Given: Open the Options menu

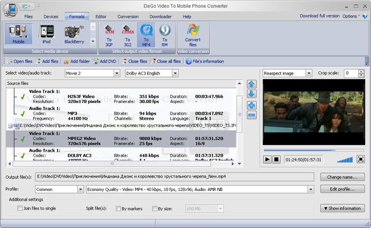Looking at the screenshot, I should point(351,16).
